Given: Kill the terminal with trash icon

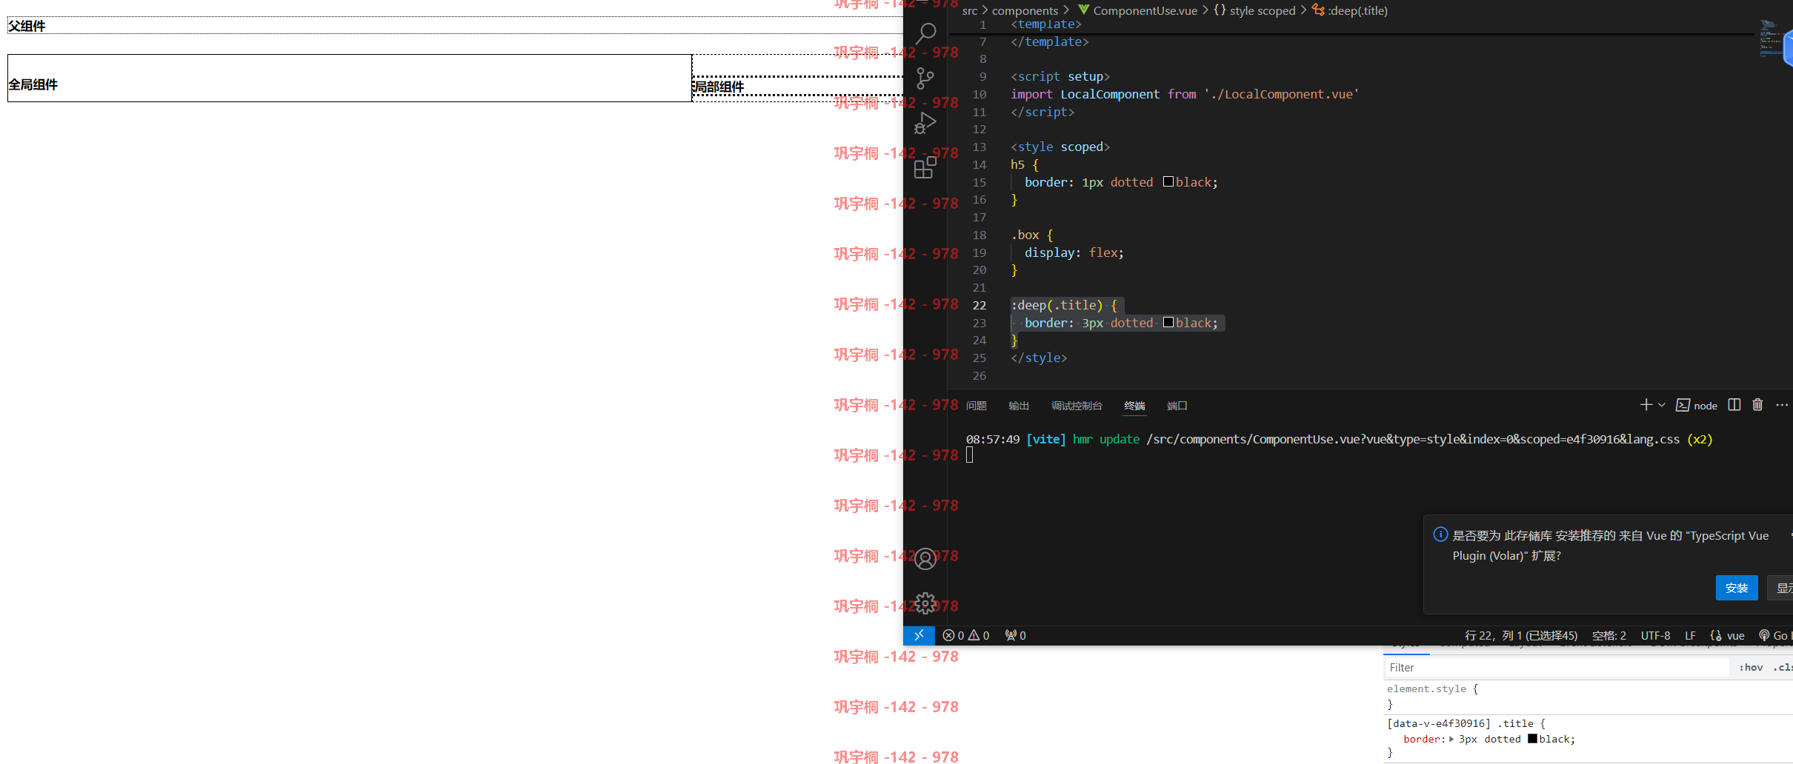Looking at the screenshot, I should [1757, 405].
